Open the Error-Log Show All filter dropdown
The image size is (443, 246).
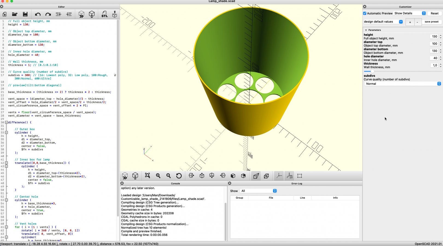(258, 191)
